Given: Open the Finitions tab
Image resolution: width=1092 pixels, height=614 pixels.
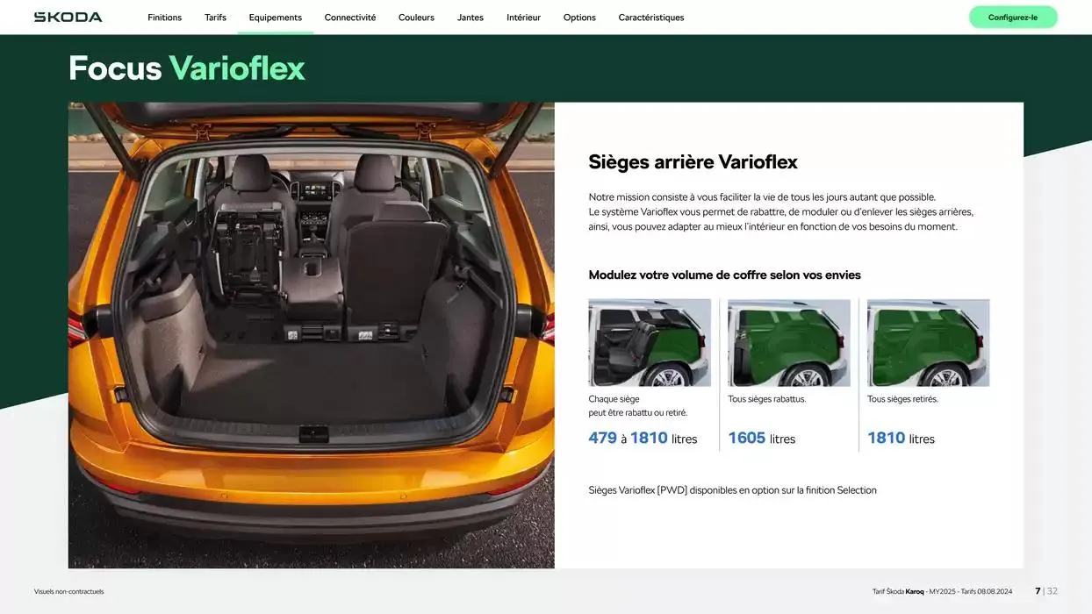Looking at the screenshot, I should 164,18.
